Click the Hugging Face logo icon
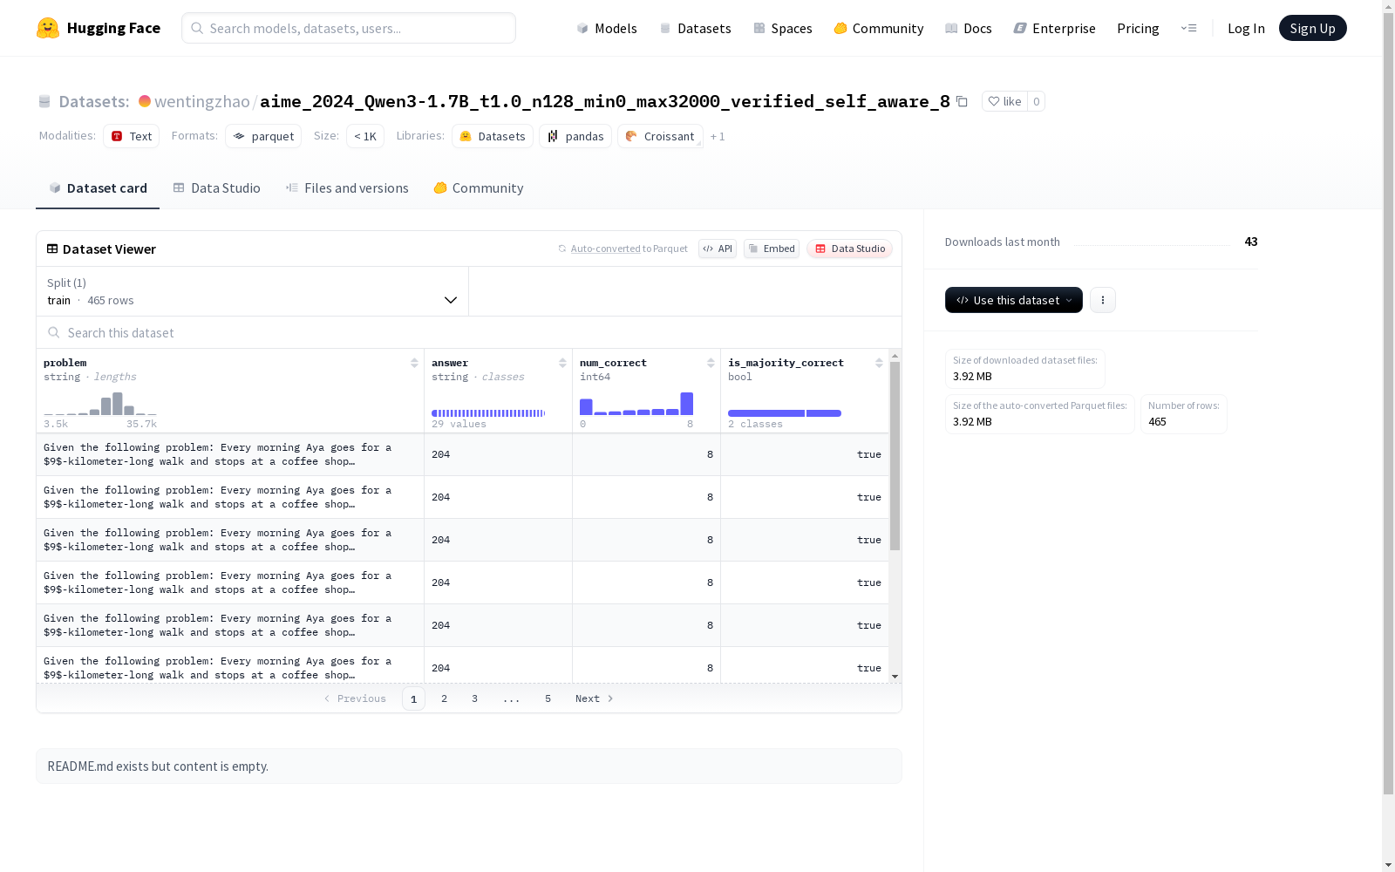The image size is (1395, 872). (48, 28)
